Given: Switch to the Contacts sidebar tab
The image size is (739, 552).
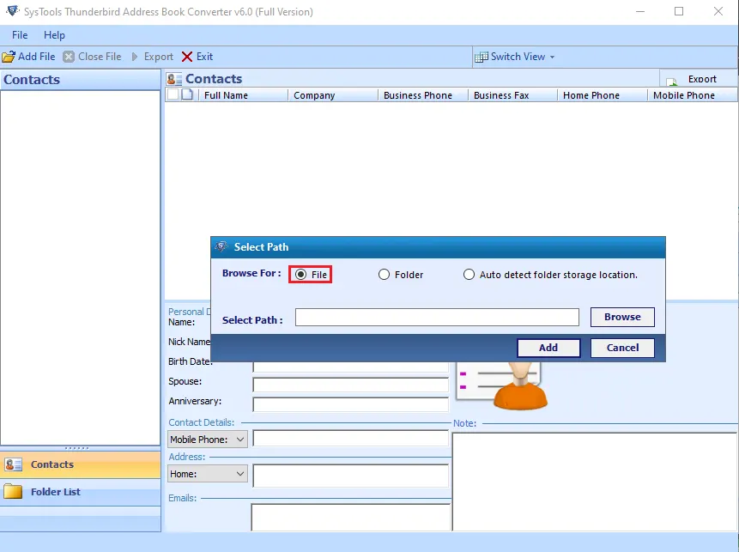Looking at the screenshot, I should pyautogui.click(x=81, y=464).
